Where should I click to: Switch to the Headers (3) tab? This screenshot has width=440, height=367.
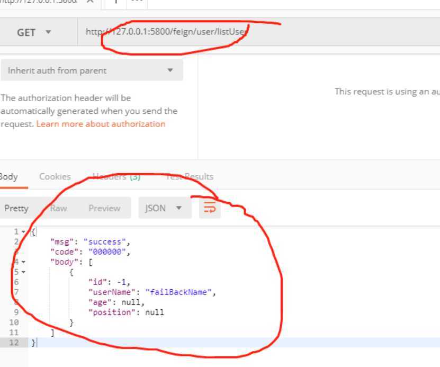(x=116, y=176)
